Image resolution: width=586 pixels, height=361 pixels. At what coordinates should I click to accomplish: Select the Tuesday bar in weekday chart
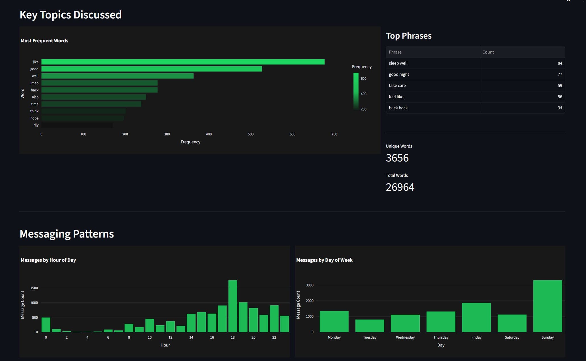click(x=369, y=326)
